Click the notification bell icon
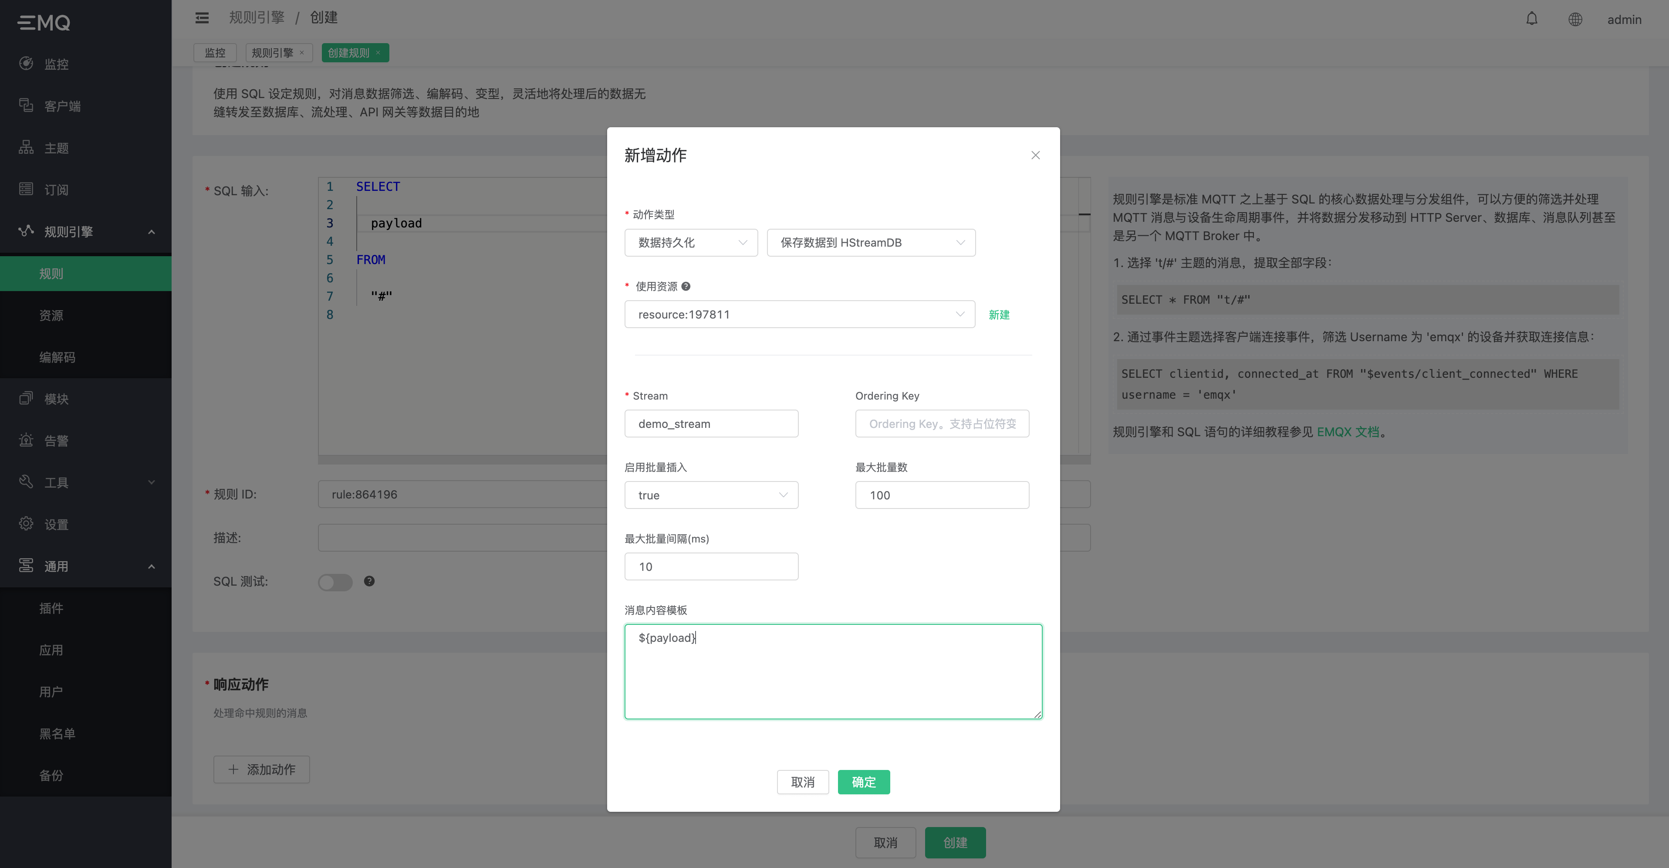 1531,19
